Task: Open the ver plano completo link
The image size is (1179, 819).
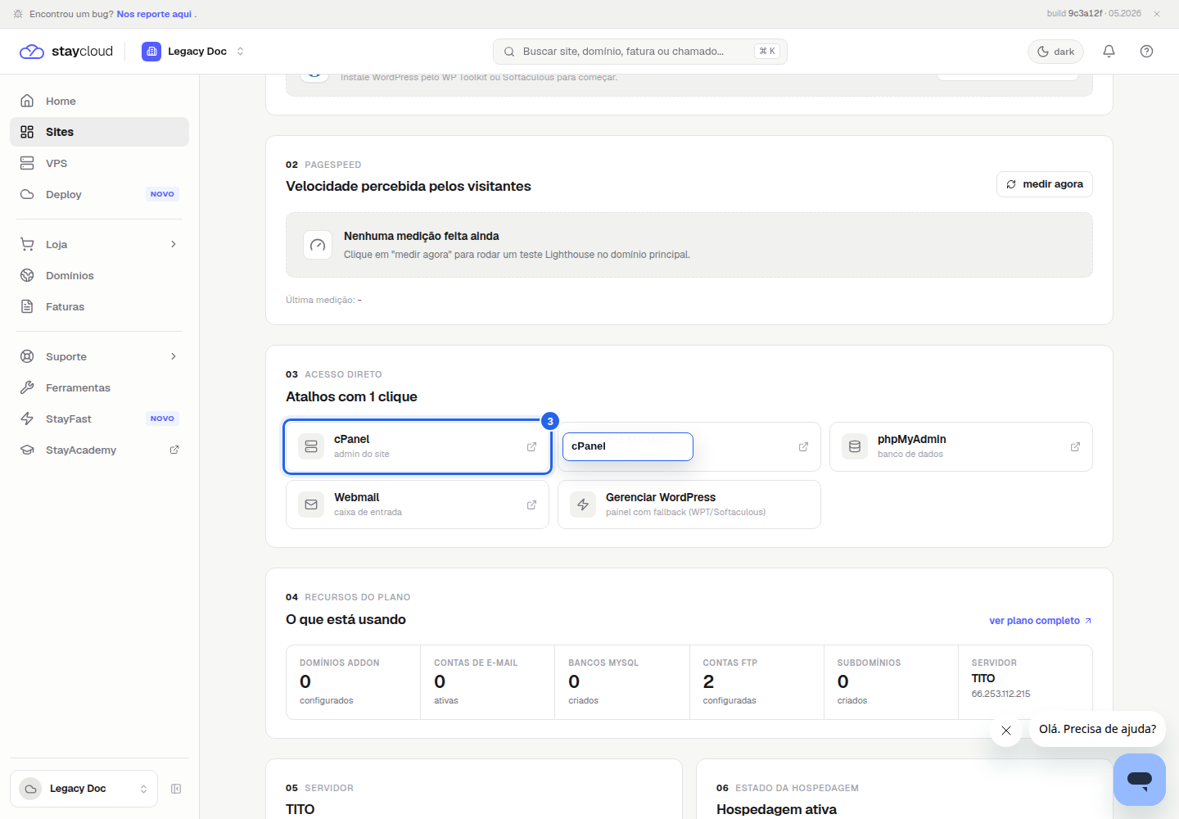Action: click(1040, 621)
